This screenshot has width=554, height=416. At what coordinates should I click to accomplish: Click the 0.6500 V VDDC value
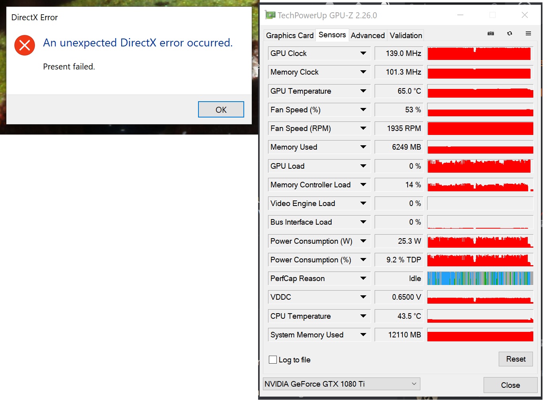pos(399,297)
